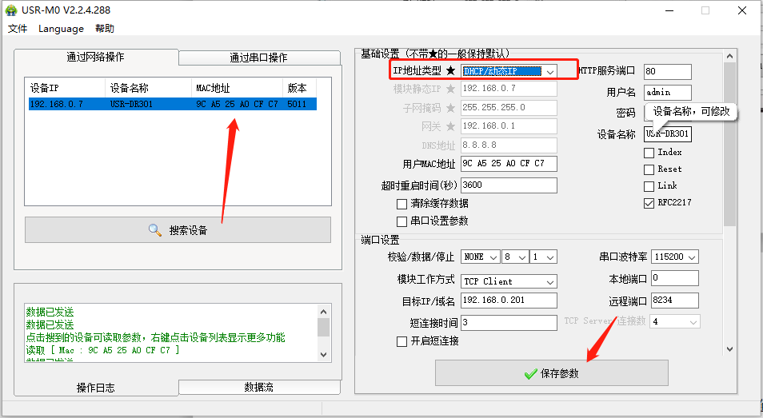This screenshot has height=418, width=763.
Task: Tick the Reset checkbox
Action: point(649,169)
